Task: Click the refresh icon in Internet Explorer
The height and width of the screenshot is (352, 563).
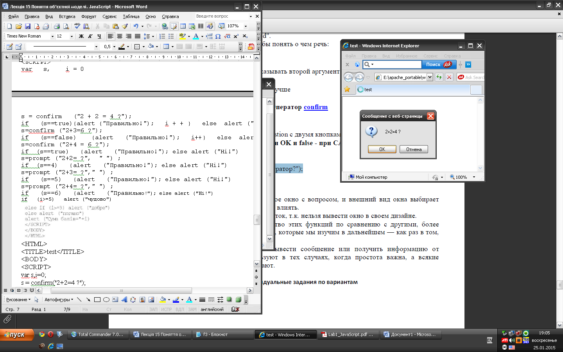Action: point(439,77)
